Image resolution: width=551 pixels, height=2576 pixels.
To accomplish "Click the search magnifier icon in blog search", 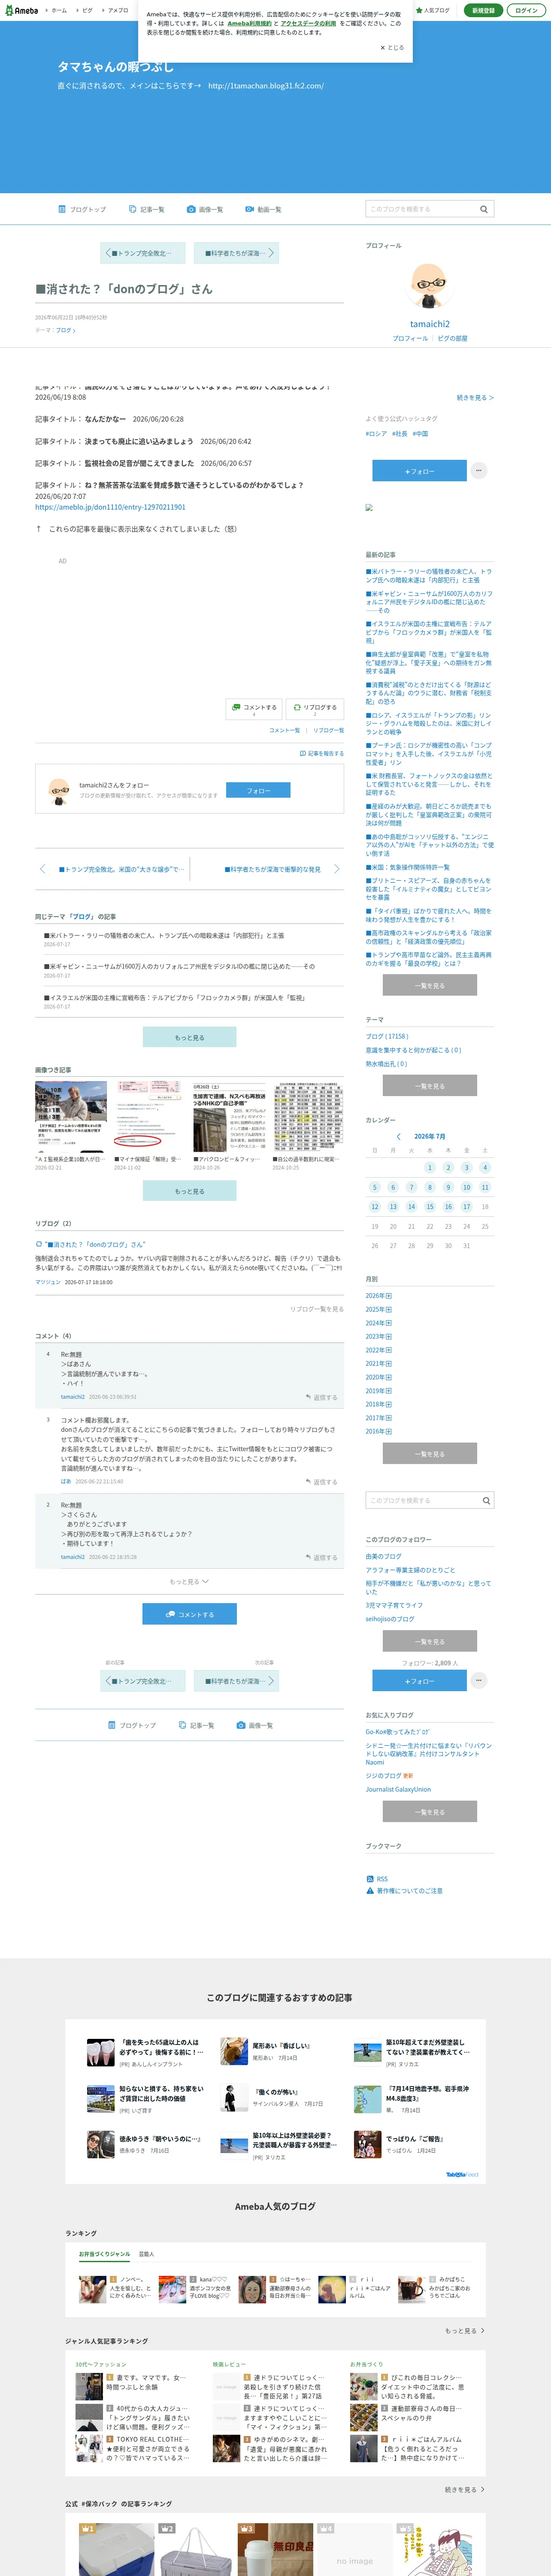I will [483, 209].
